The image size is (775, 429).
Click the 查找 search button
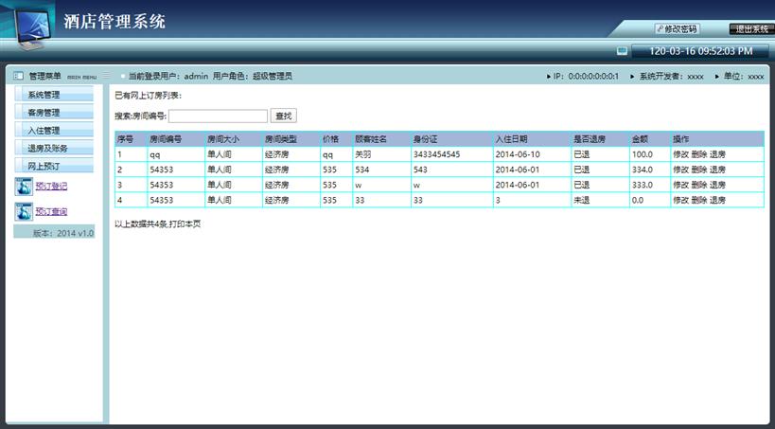tap(283, 116)
